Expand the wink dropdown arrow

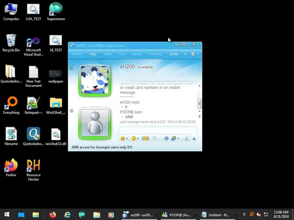[138, 138]
